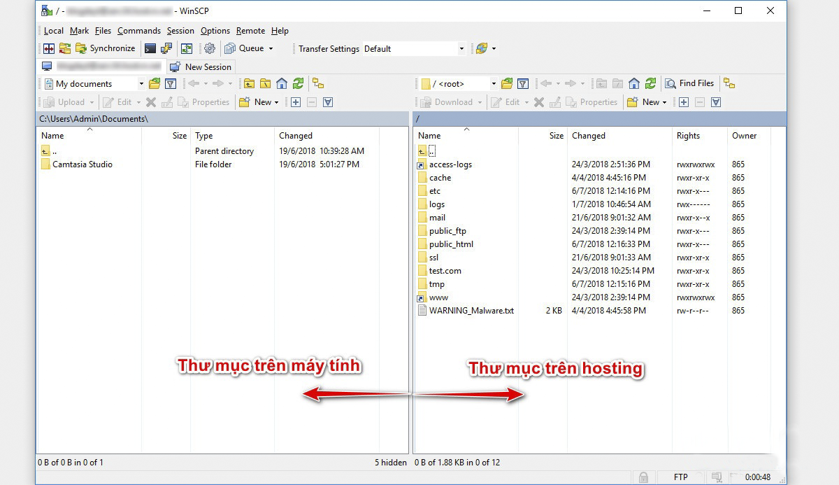This screenshot has height=485, width=839.
Task: Open the Local menu
Action: tap(53, 31)
